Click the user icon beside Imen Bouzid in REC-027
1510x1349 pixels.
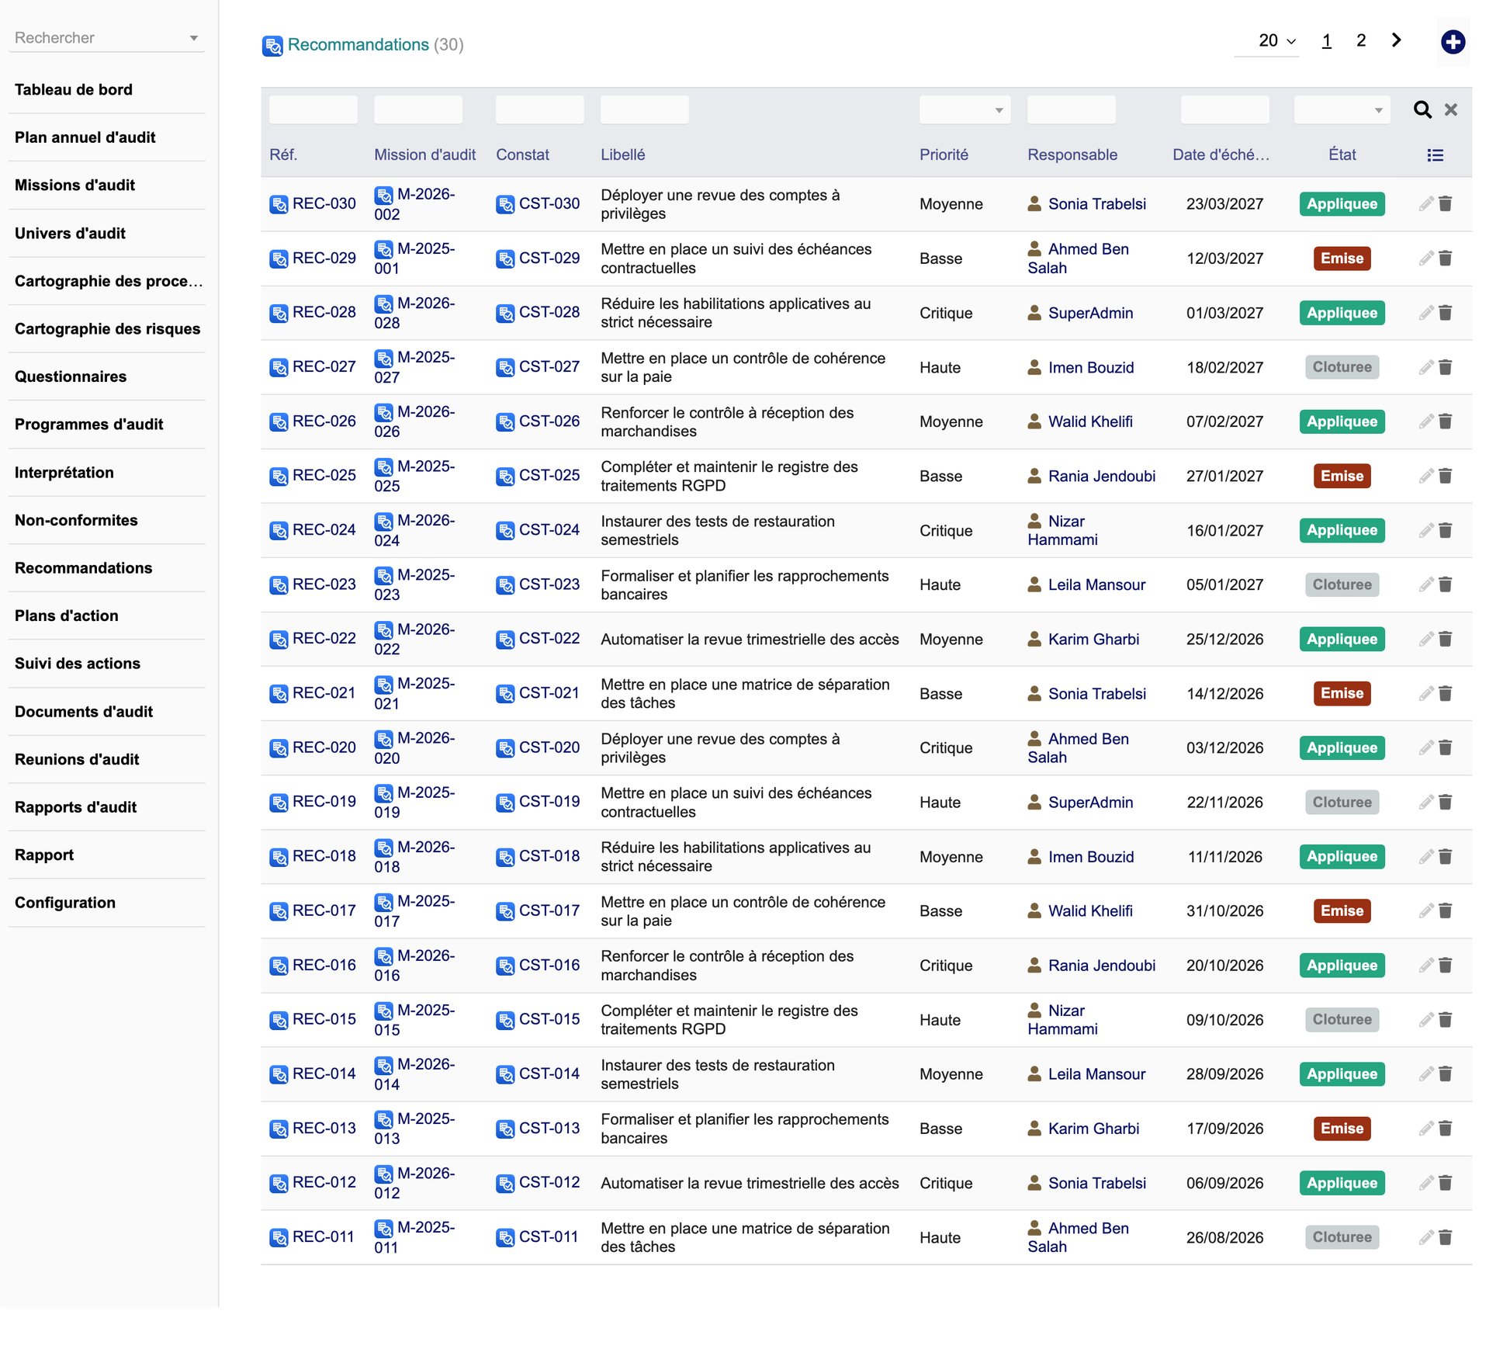coord(1034,367)
